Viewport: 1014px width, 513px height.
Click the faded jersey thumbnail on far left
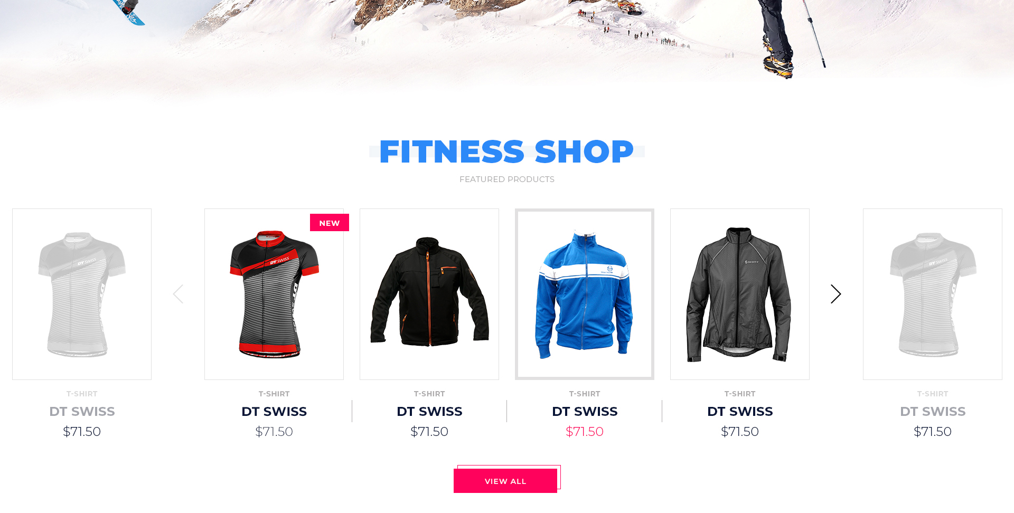pos(82,294)
